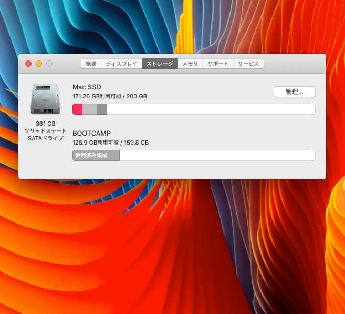
Task: Close the storage window with the red button
Action: (28, 64)
